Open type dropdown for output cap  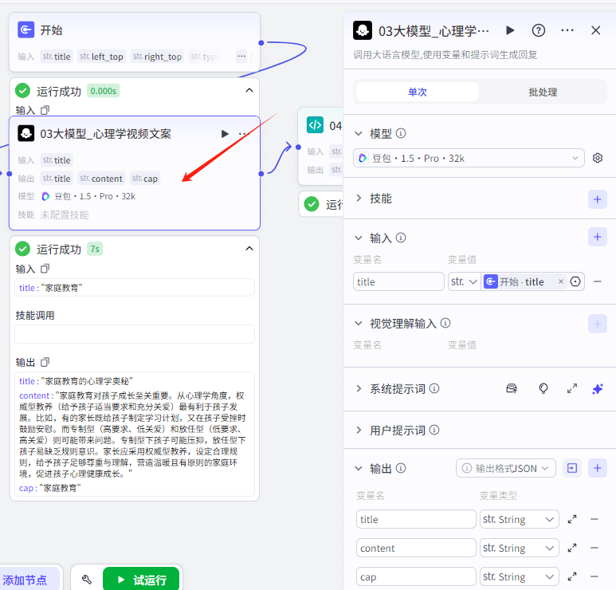point(519,576)
